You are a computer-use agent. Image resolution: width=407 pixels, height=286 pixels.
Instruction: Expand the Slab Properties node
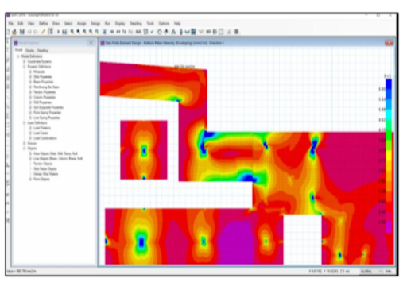[x=30, y=77]
